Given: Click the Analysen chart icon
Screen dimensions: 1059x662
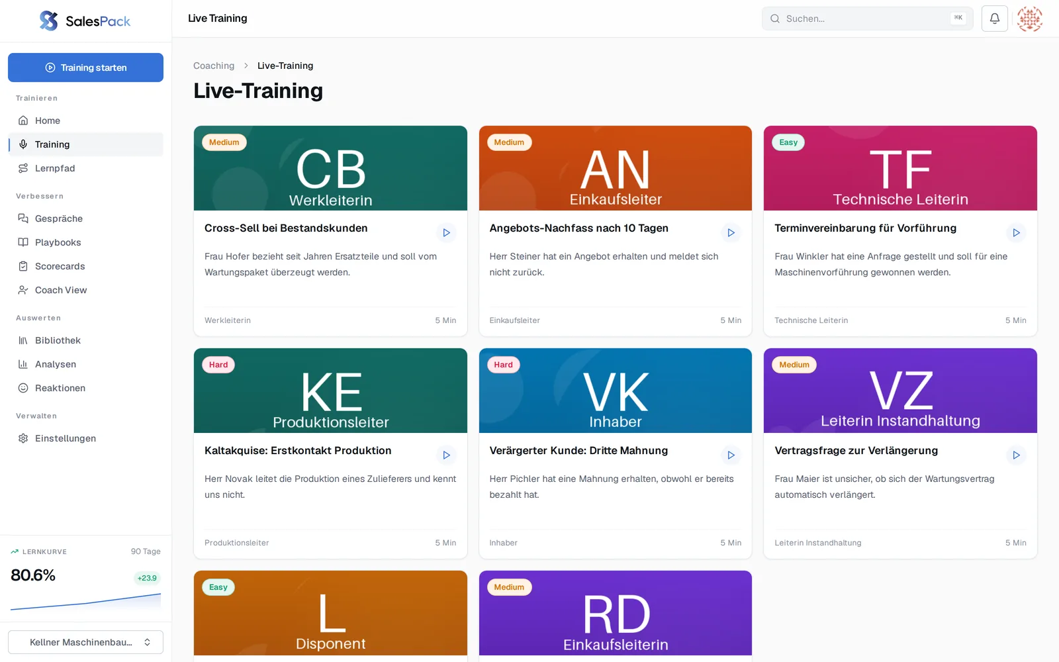Looking at the screenshot, I should pos(23,364).
